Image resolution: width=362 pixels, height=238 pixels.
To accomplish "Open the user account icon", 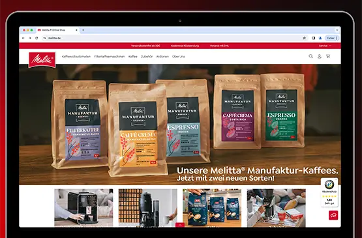I will point(320,56).
